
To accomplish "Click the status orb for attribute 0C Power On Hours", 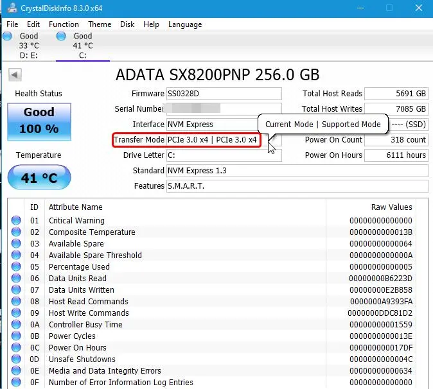I will point(16,347).
